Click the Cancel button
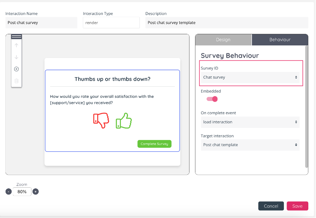The height and width of the screenshot is (218, 316). click(x=271, y=206)
